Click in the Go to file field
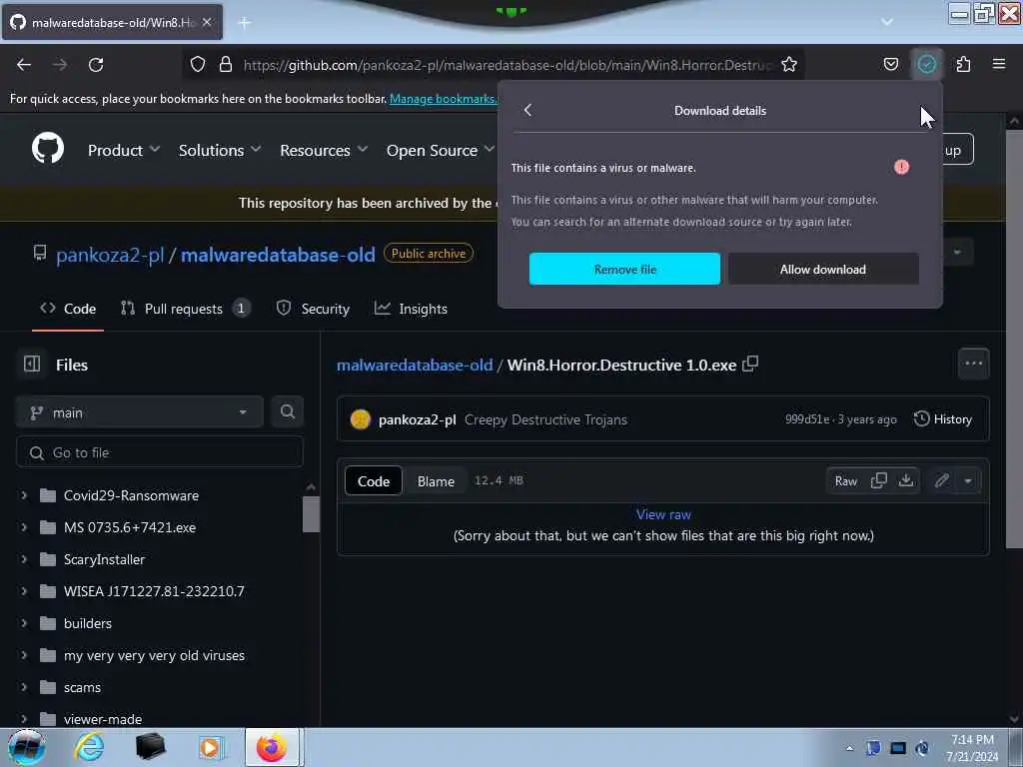 pos(160,452)
